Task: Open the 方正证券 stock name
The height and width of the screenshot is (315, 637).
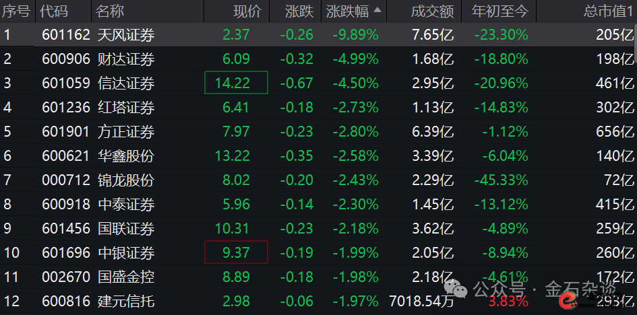Action: (x=125, y=132)
